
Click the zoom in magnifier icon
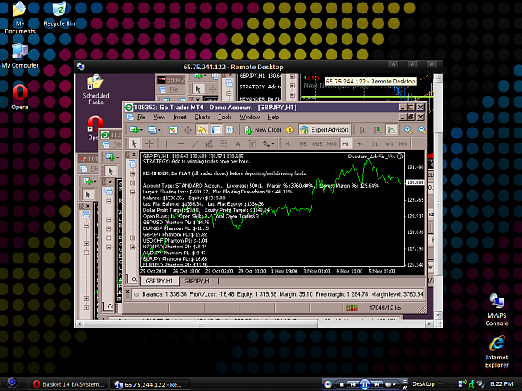(x=408, y=130)
